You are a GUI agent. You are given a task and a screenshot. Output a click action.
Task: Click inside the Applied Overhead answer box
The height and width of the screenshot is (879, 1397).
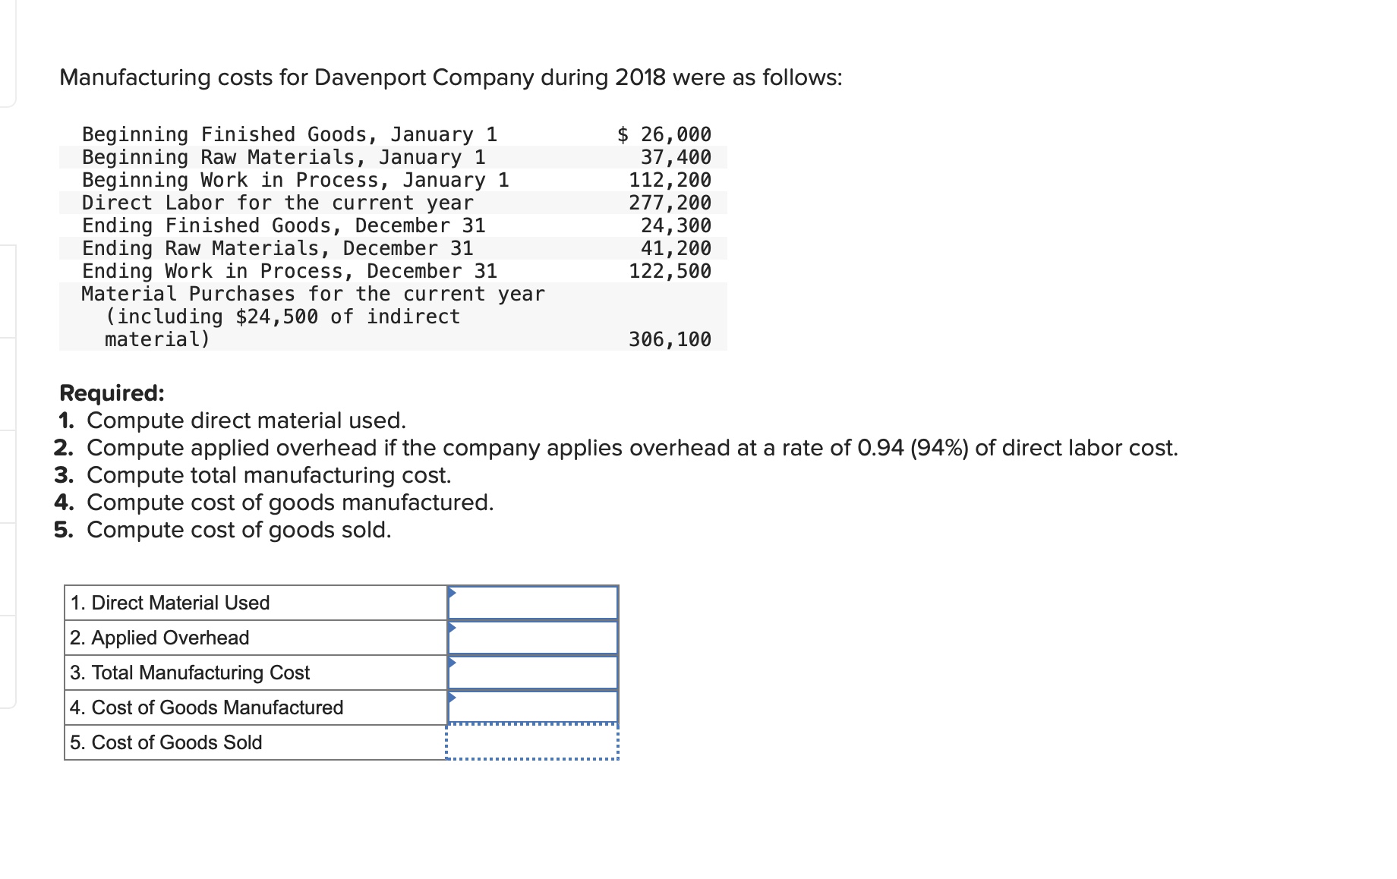[x=531, y=638]
